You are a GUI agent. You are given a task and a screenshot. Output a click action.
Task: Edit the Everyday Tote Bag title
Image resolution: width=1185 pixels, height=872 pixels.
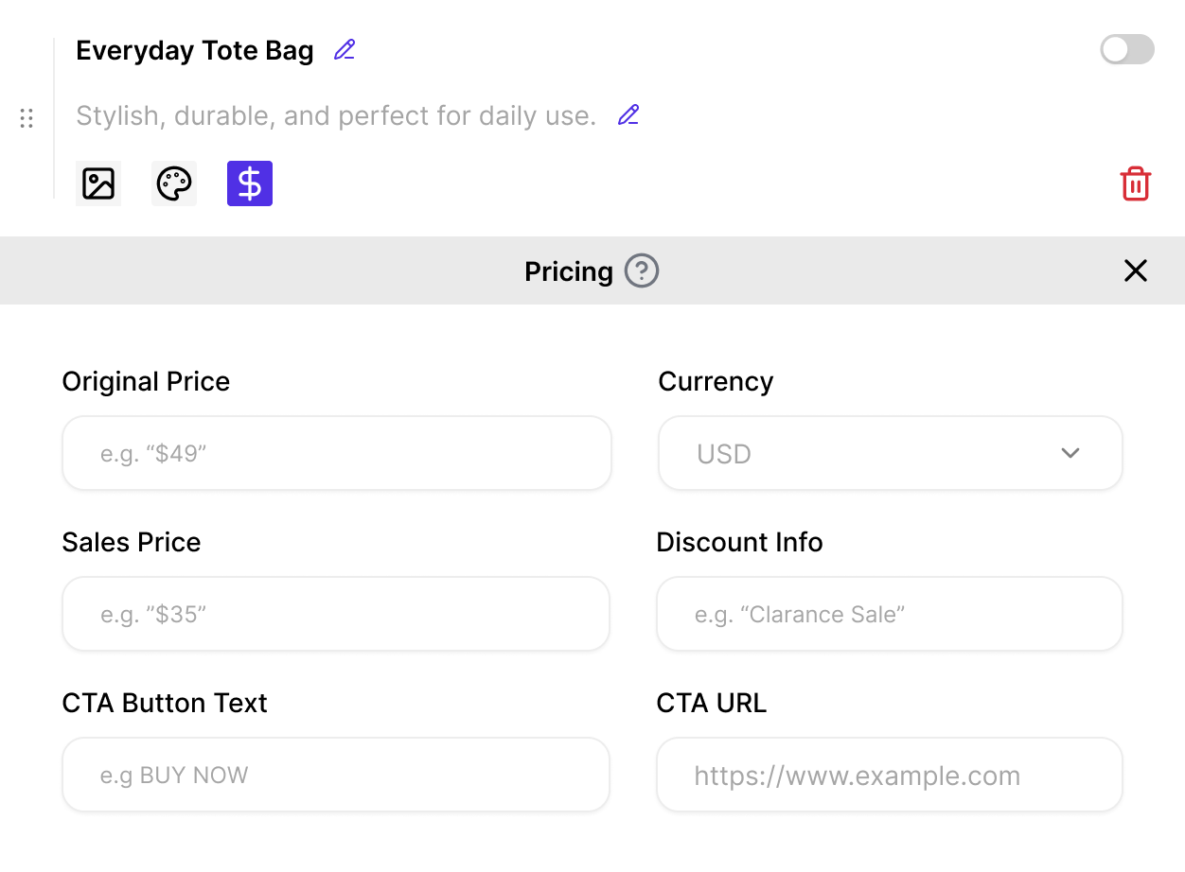[x=345, y=50]
